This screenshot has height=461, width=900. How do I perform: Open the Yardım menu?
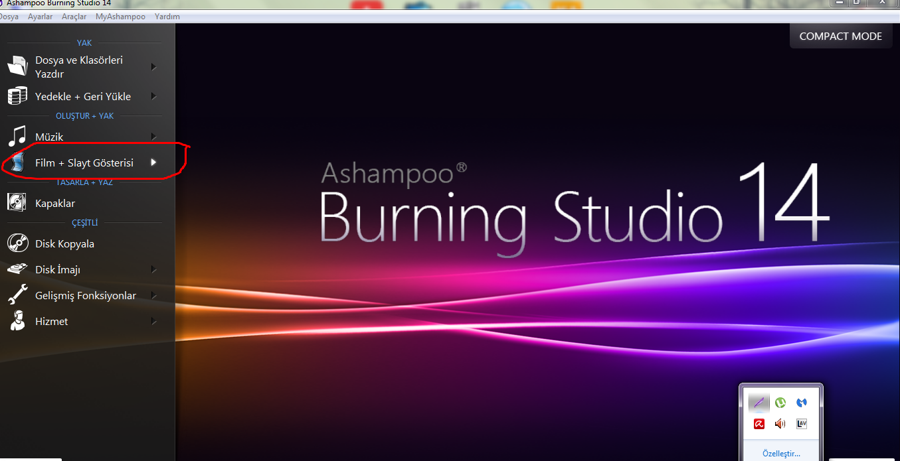coord(167,17)
